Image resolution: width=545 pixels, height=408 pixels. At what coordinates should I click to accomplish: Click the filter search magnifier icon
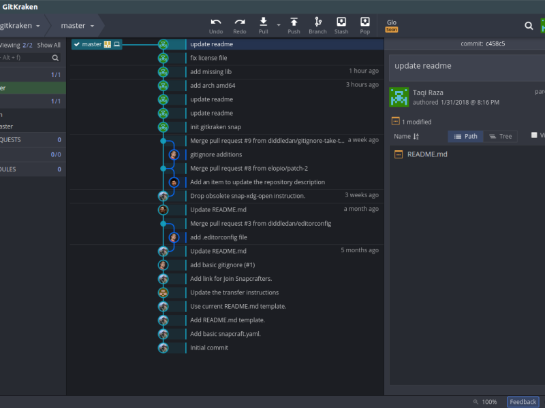pos(55,58)
